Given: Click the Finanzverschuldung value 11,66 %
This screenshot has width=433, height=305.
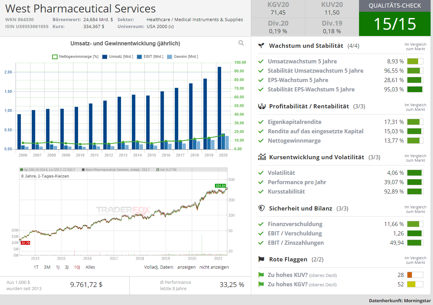Looking at the screenshot, I should [394, 224].
